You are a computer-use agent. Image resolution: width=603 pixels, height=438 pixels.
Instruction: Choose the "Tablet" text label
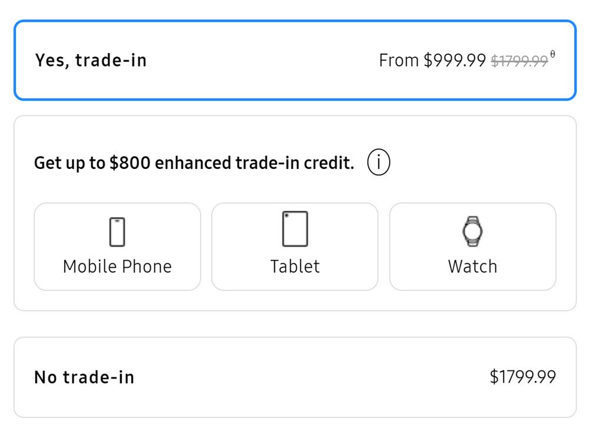click(295, 266)
